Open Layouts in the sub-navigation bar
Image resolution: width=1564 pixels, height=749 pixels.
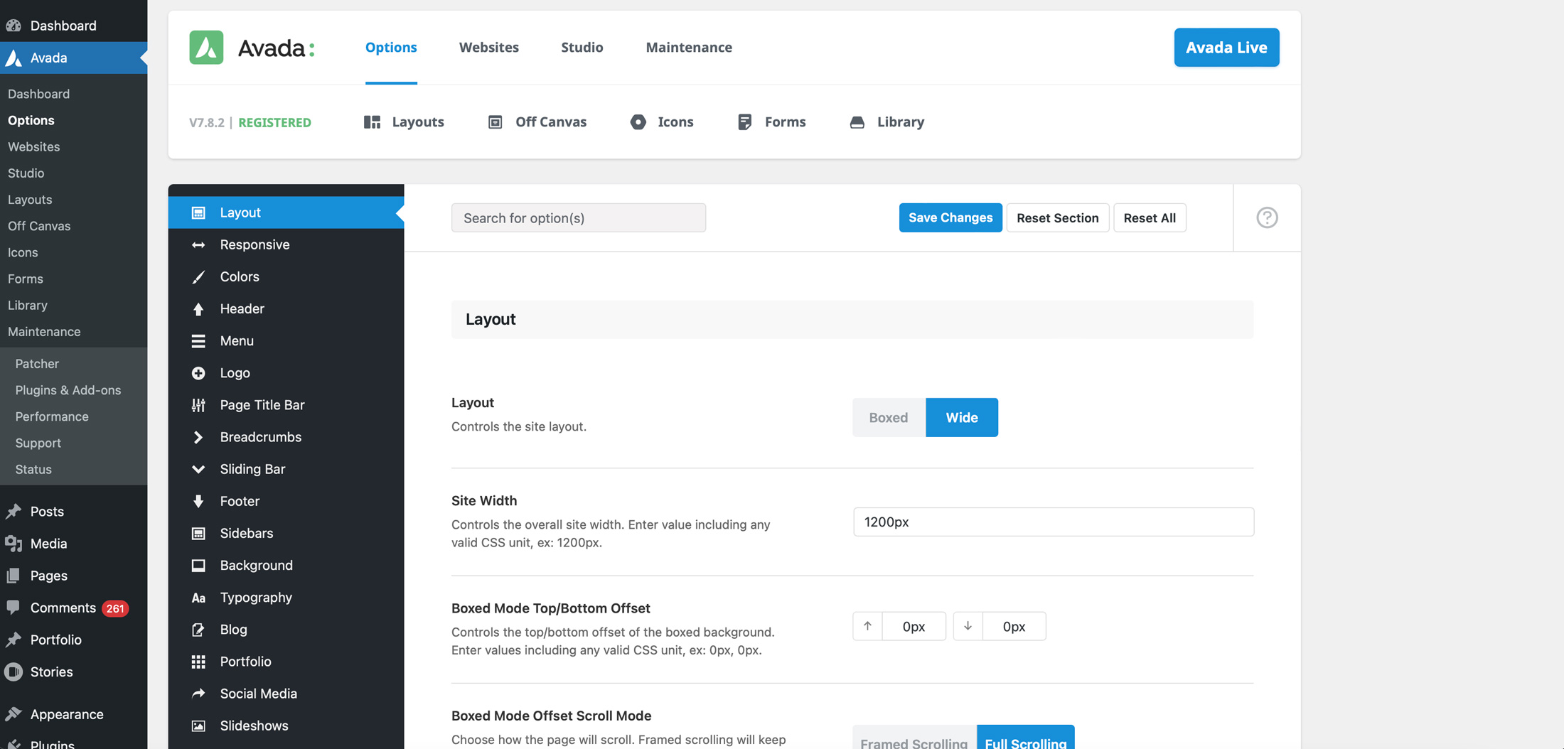point(404,122)
